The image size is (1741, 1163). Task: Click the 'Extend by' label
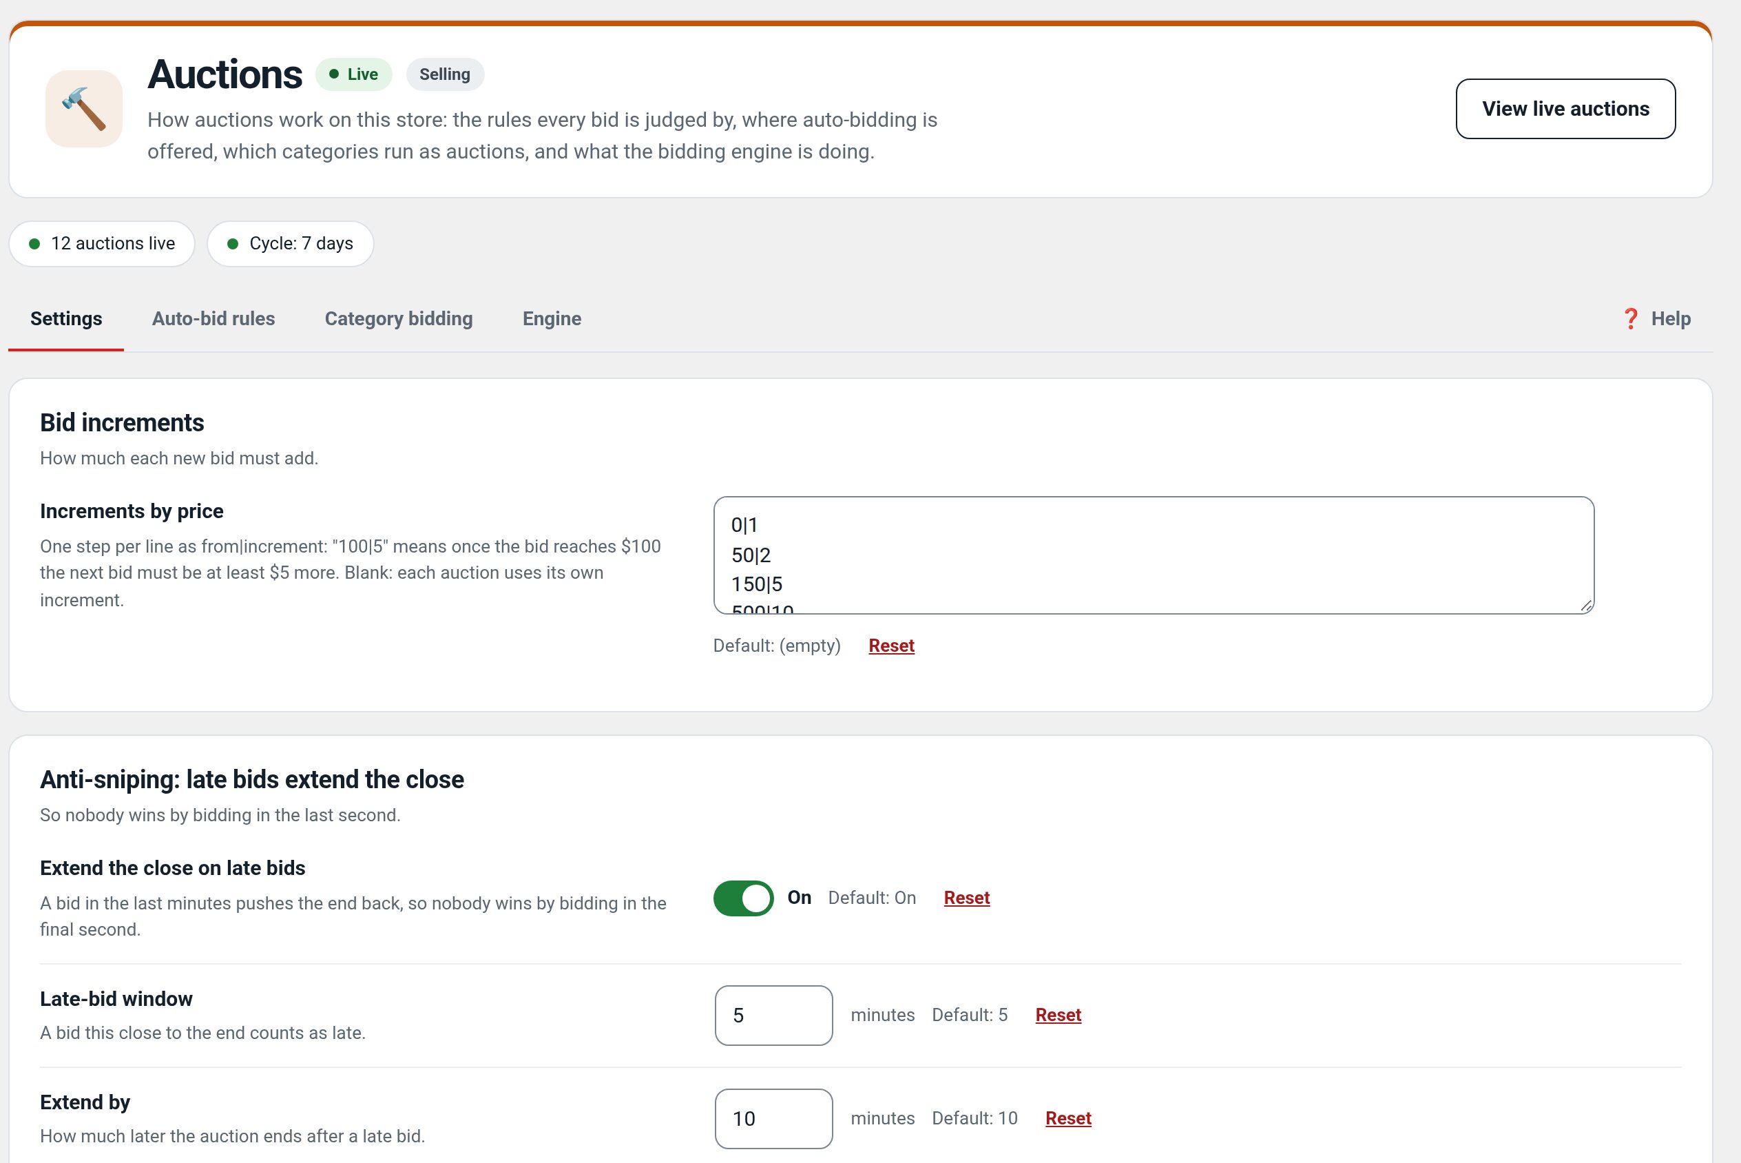pos(85,1103)
